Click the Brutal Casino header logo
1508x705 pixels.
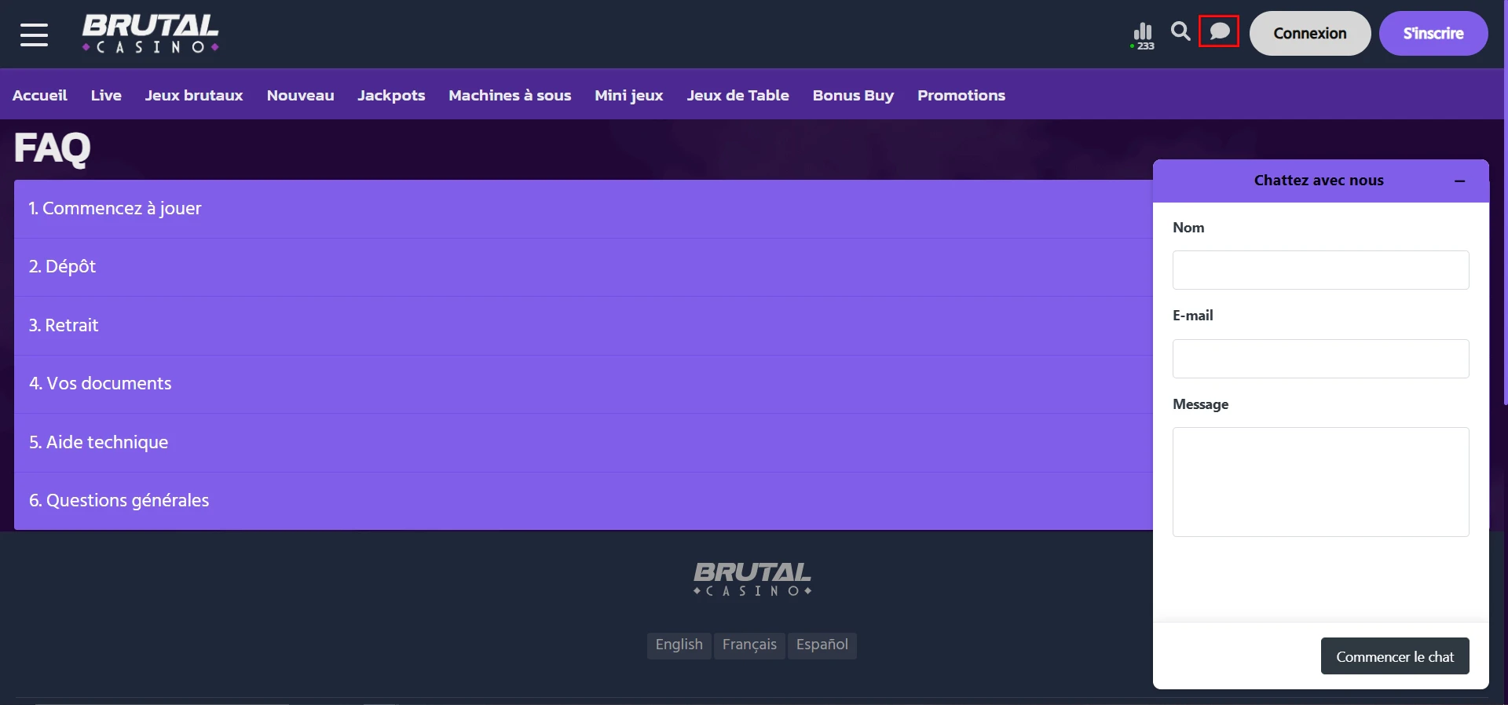pos(151,34)
